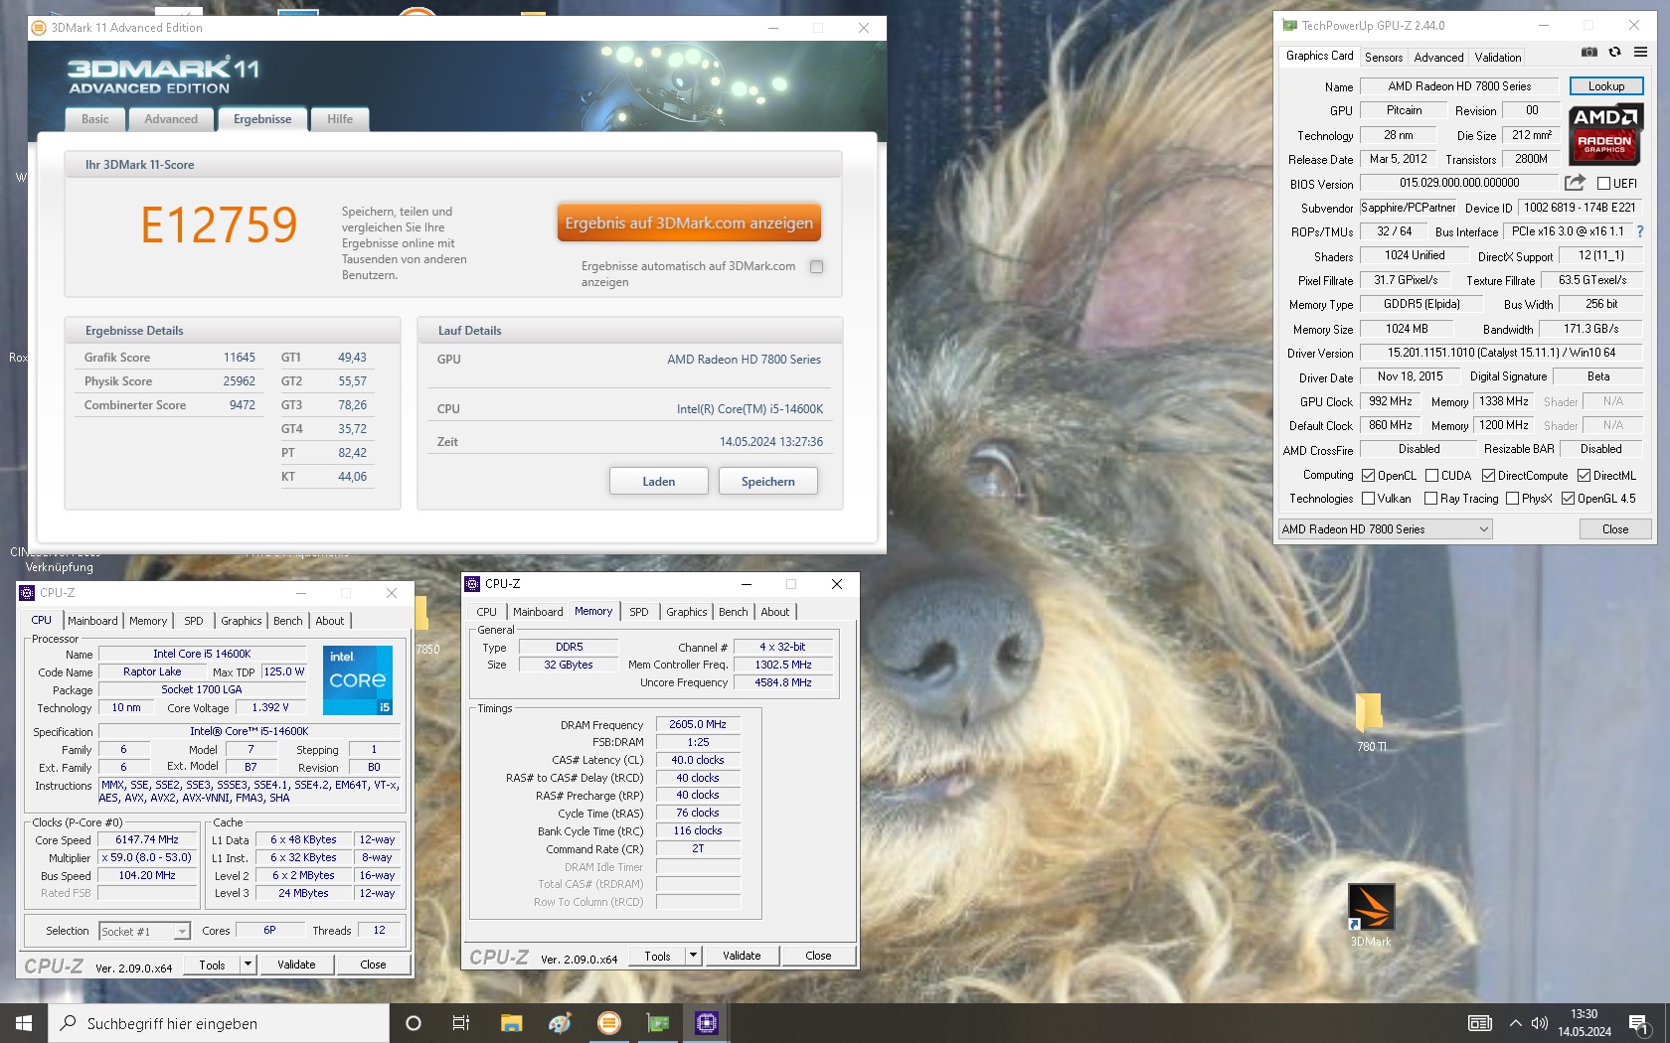The image size is (1670, 1043).
Task: Click the GPU-Z title bar icon
Action: [1289, 26]
